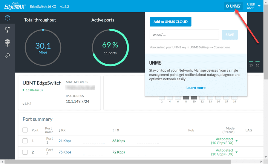The image size is (268, 164).
Task: Select port 14 in the port diagram
Action: [x=218, y=98]
